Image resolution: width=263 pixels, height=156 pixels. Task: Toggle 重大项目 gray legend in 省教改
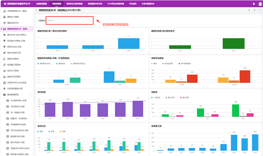point(170,97)
